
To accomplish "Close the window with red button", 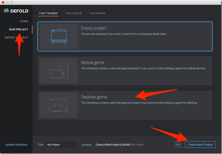I will point(3,2).
